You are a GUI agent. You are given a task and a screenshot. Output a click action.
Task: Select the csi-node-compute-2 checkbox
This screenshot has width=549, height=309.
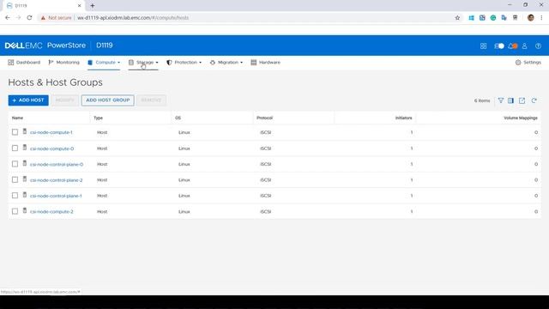[x=15, y=211]
